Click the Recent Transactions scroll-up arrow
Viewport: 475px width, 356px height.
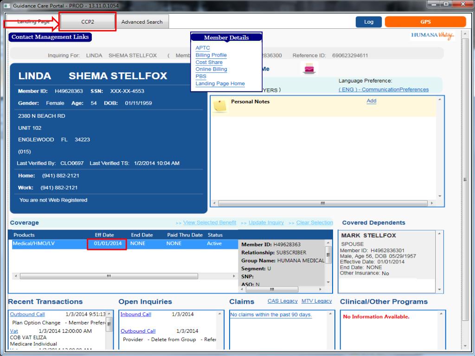pyautogui.click(x=109, y=314)
